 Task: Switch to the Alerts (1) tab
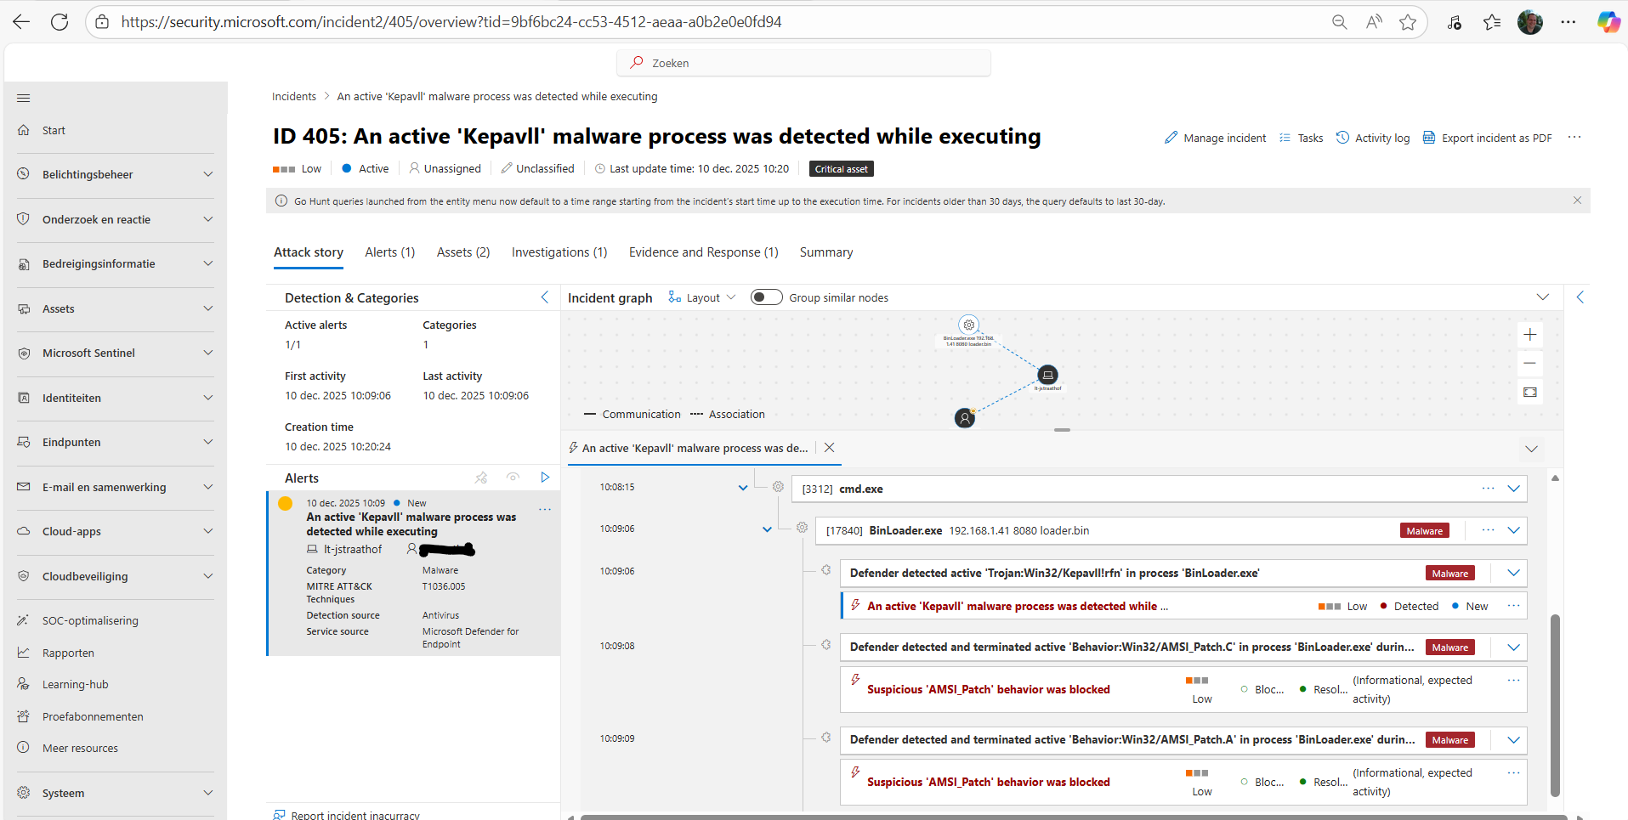point(389,252)
